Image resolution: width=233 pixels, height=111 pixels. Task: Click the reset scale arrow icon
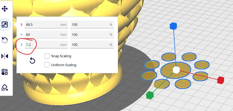click(x=32, y=61)
